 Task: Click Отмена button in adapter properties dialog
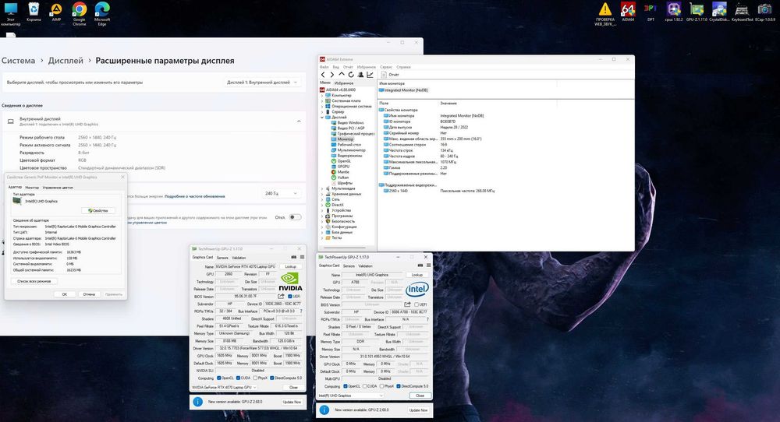(89, 294)
